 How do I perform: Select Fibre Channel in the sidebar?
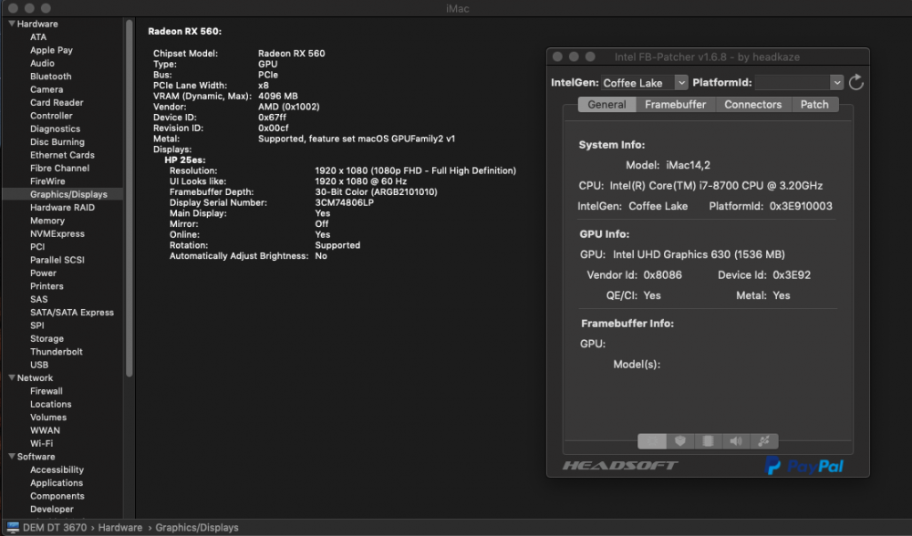coord(59,168)
